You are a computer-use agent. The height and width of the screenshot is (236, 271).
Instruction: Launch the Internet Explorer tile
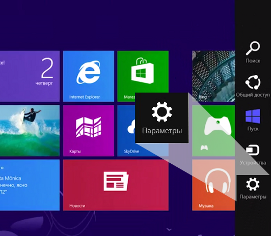point(89,76)
